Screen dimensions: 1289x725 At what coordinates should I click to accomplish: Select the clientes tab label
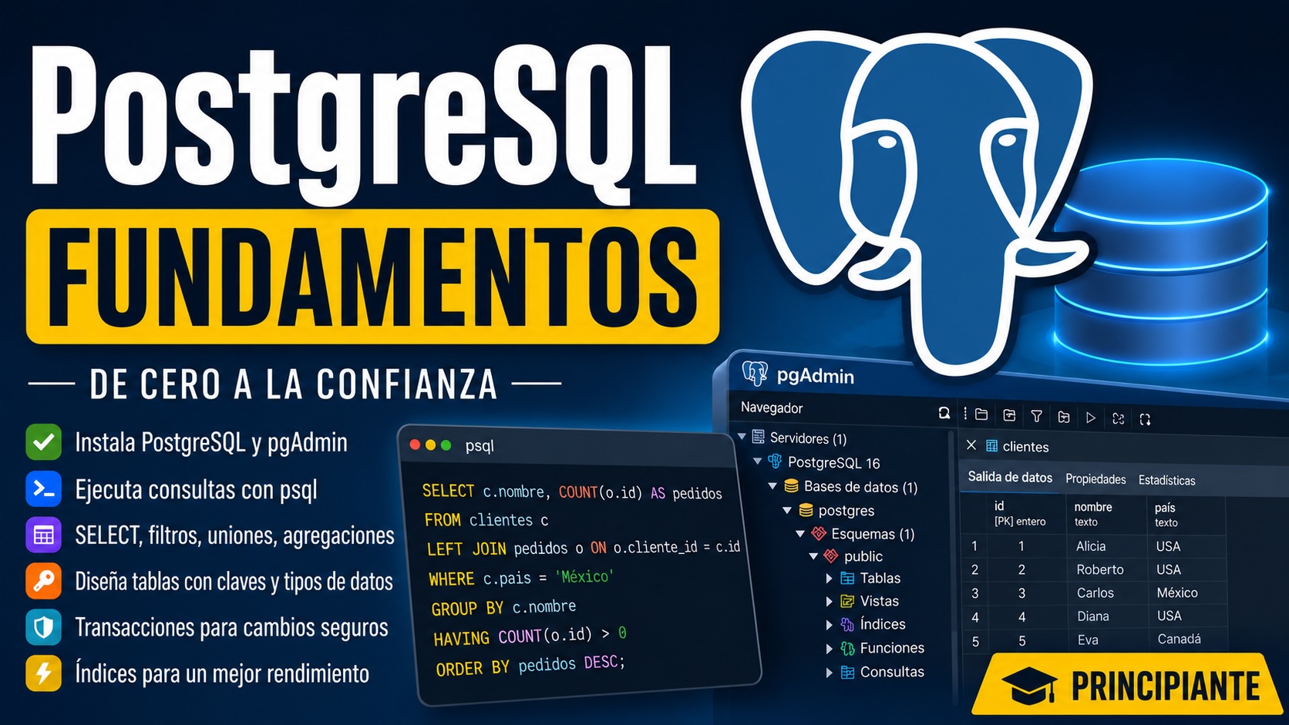[1025, 447]
